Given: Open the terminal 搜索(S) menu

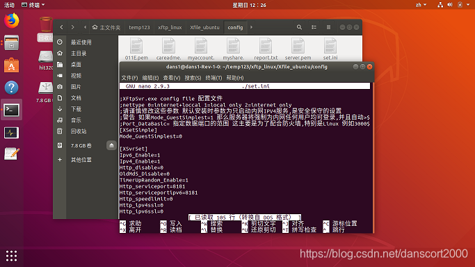Looking at the screenshot, I should pyautogui.click(x=193, y=78).
